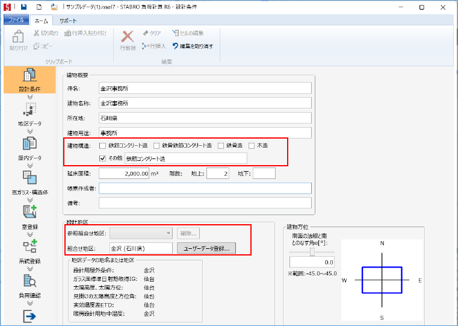Undo edit with 編集を取り消す
Image resolution: width=458 pixels, height=326 pixels.
193,46
